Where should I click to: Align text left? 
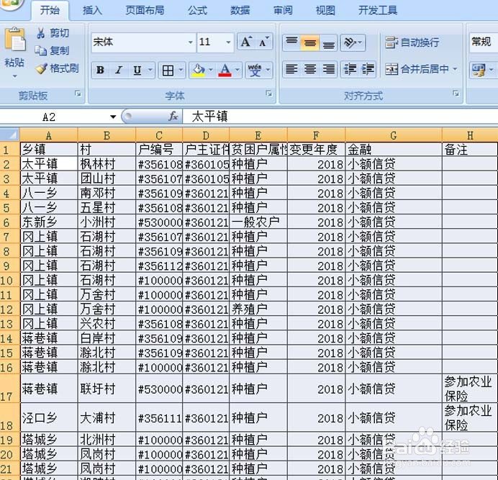point(291,69)
